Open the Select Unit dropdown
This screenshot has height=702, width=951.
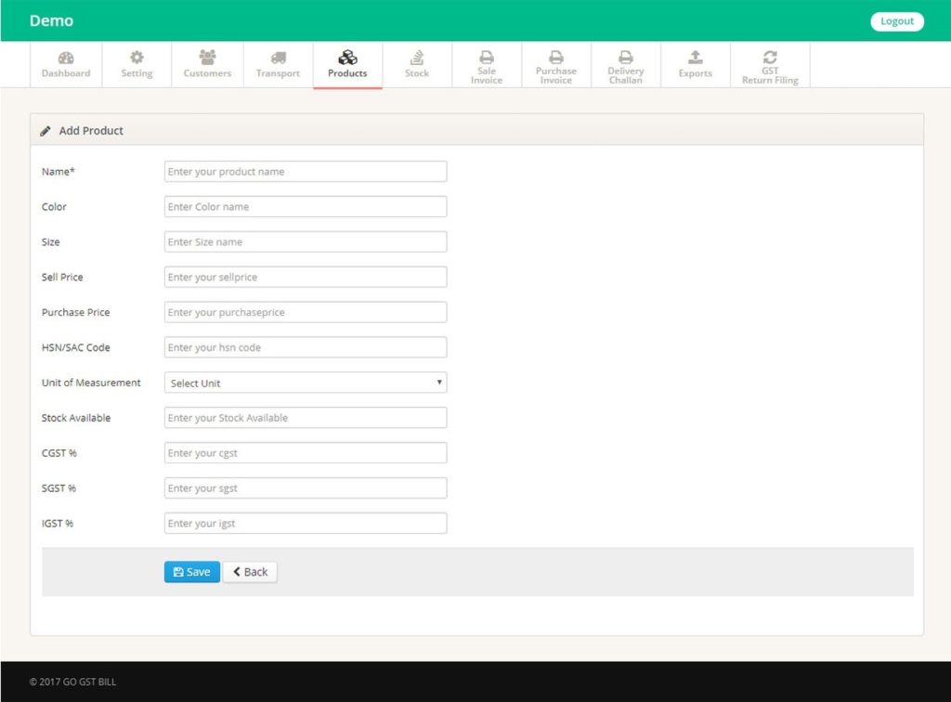pos(305,382)
